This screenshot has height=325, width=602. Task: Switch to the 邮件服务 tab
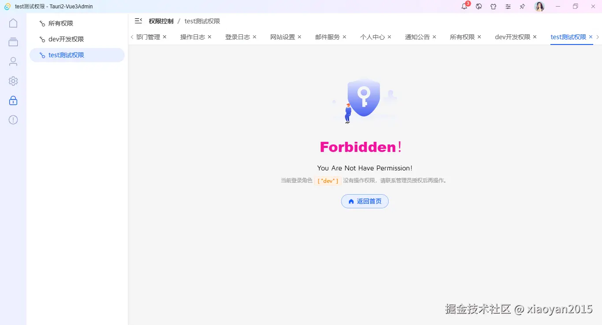[x=328, y=37]
